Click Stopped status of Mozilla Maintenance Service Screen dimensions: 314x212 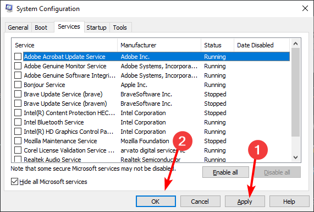coord(215,141)
